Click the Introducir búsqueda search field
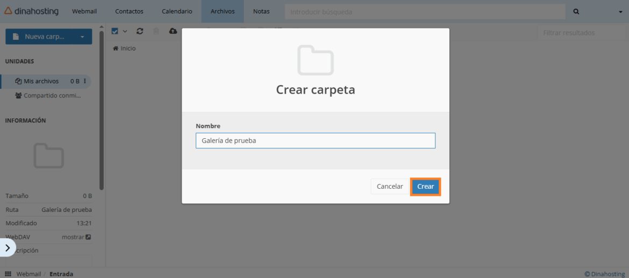The height and width of the screenshot is (278, 629). (x=425, y=12)
